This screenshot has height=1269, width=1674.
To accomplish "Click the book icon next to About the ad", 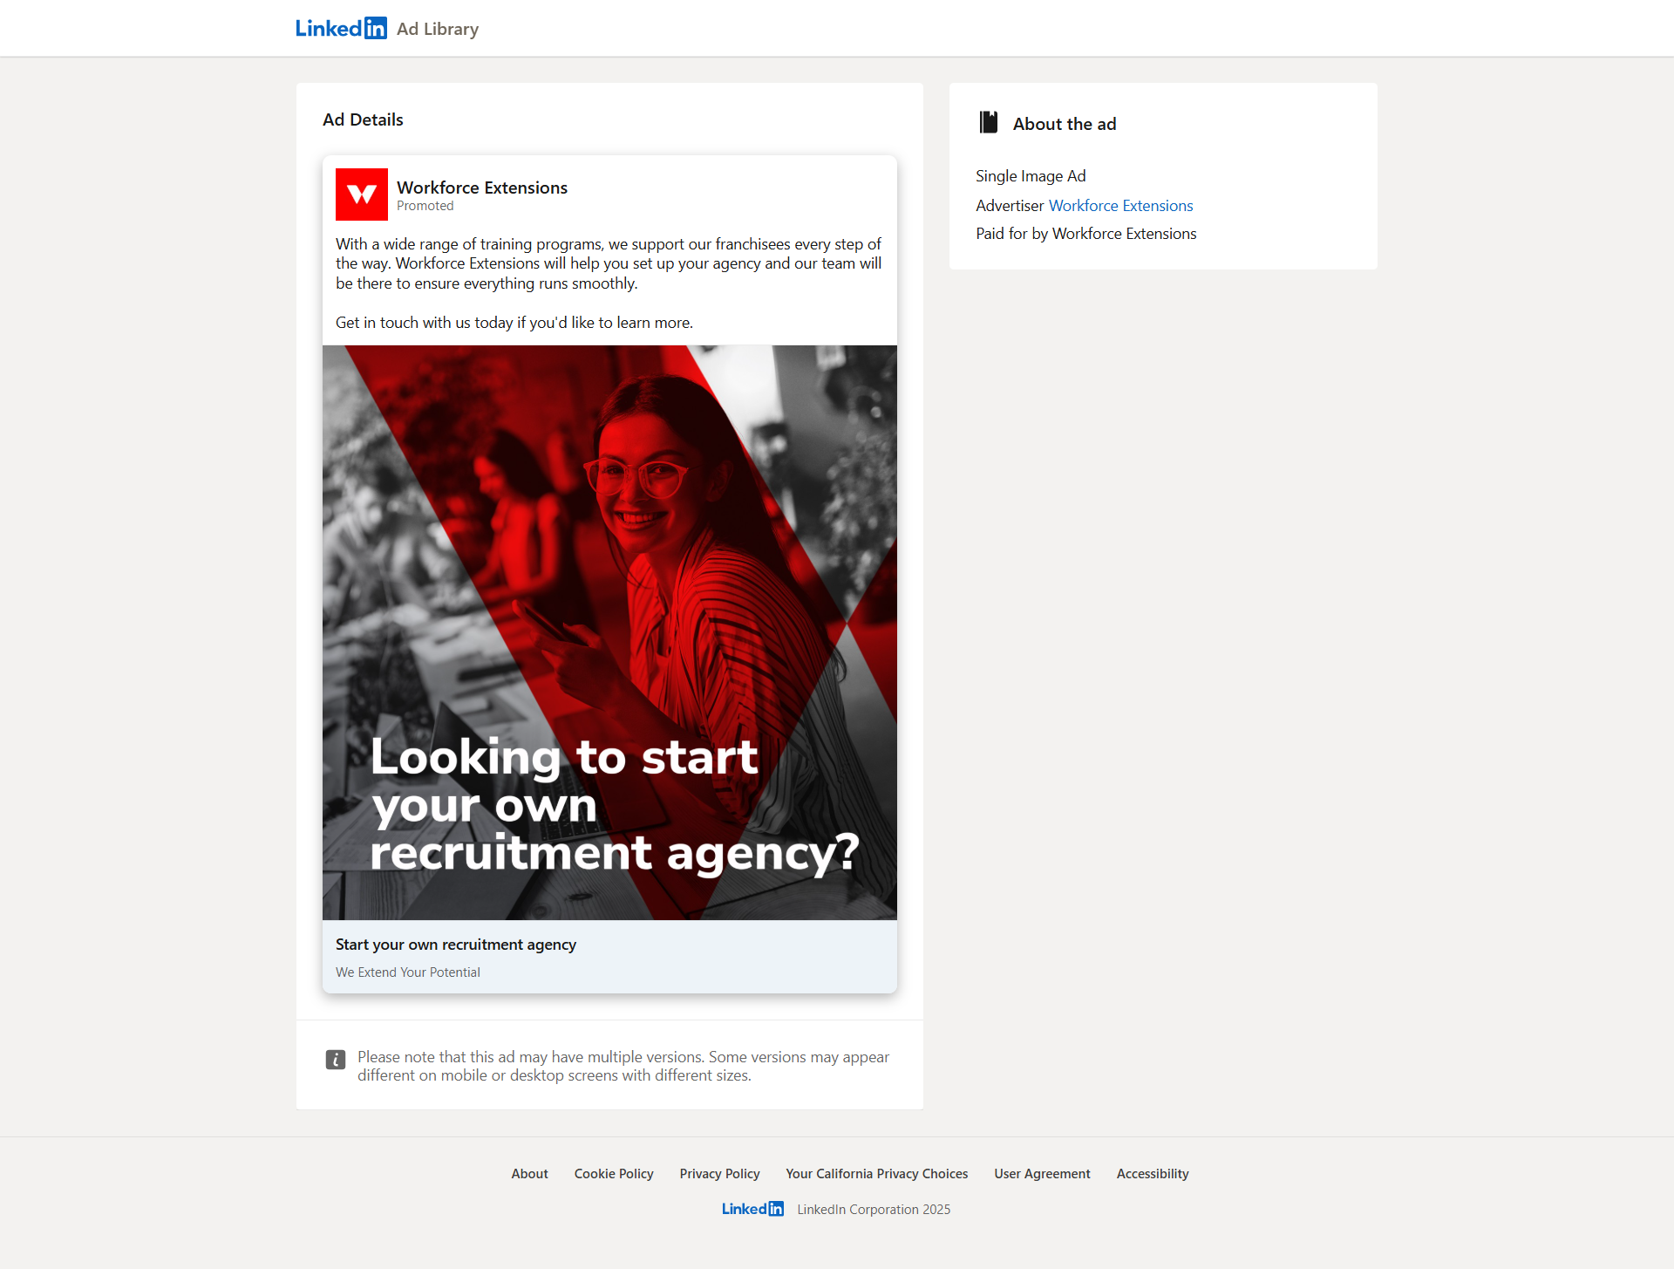I will (989, 122).
